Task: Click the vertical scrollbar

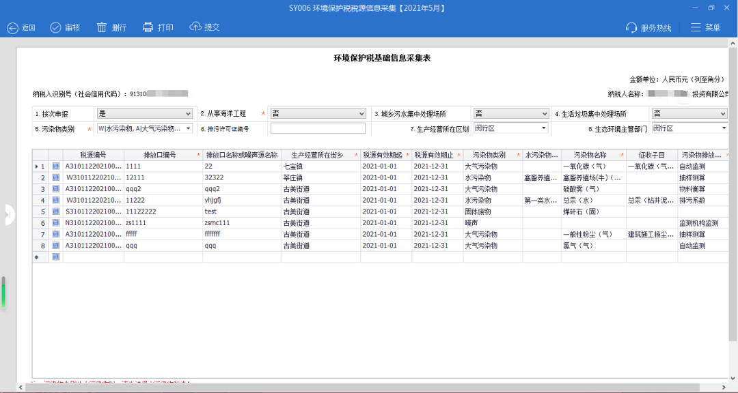Action: (733, 194)
